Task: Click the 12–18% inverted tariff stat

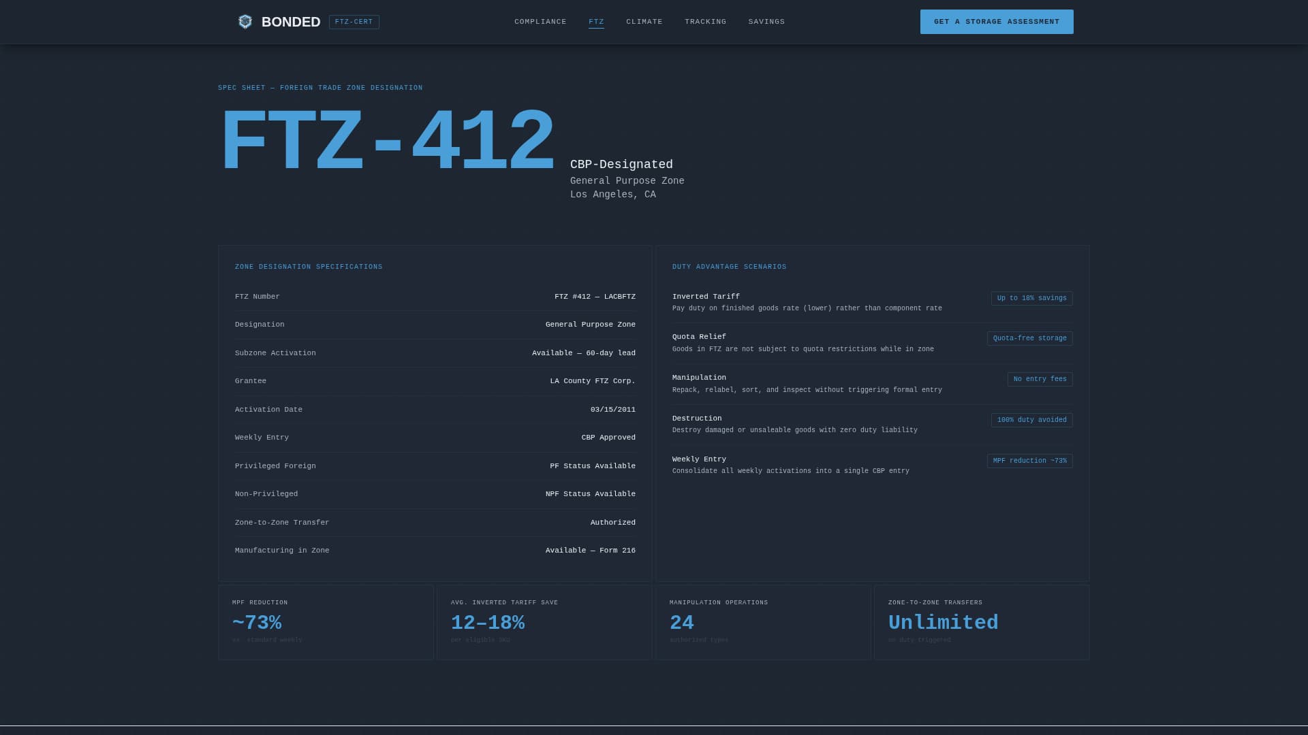Action: pos(544,621)
